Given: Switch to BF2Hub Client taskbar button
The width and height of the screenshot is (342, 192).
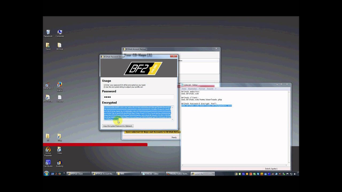Looking at the screenshot, I should tap(78, 174).
